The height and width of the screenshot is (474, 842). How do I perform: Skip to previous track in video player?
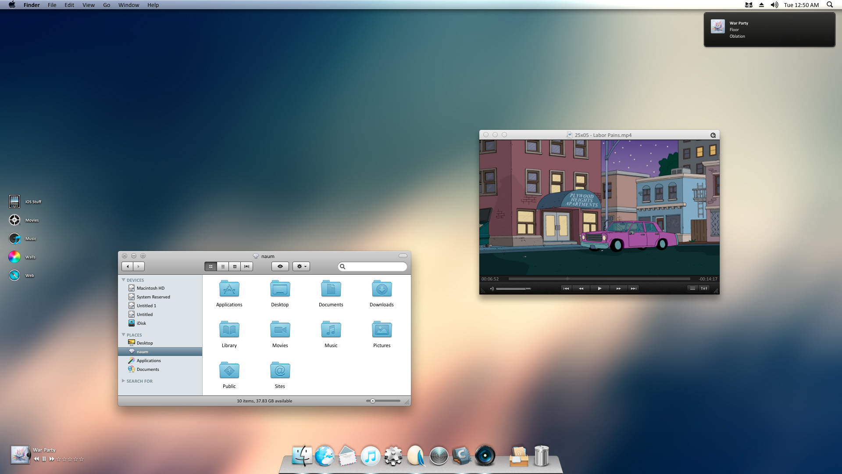pyautogui.click(x=566, y=288)
